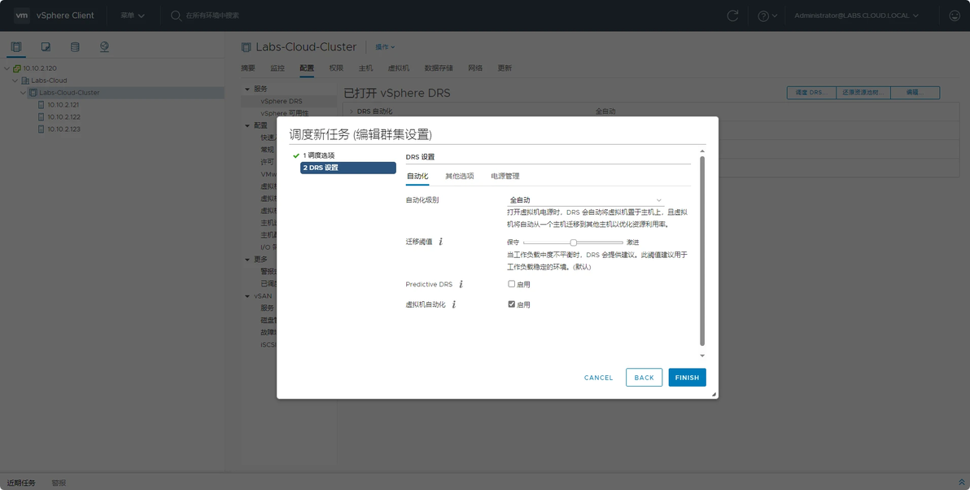Image resolution: width=970 pixels, height=490 pixels.
Task: Click the VMware vm logo
Action: coord(22,15)
